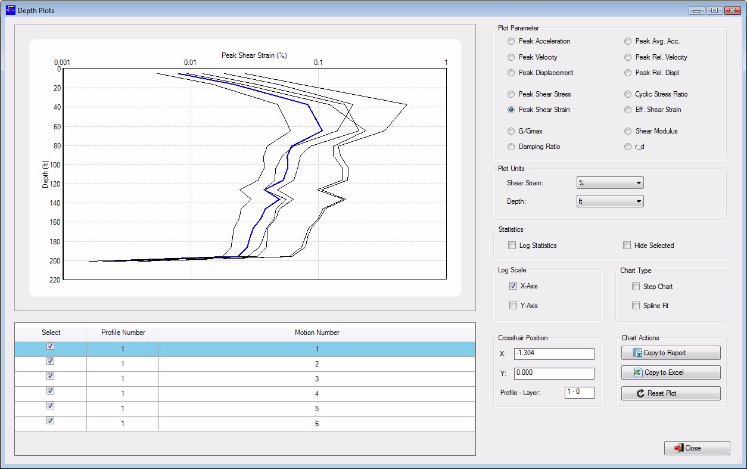Click the Profile - Layer field
The height and width of the screenshot is (469, 747).
tap(579, 393)
